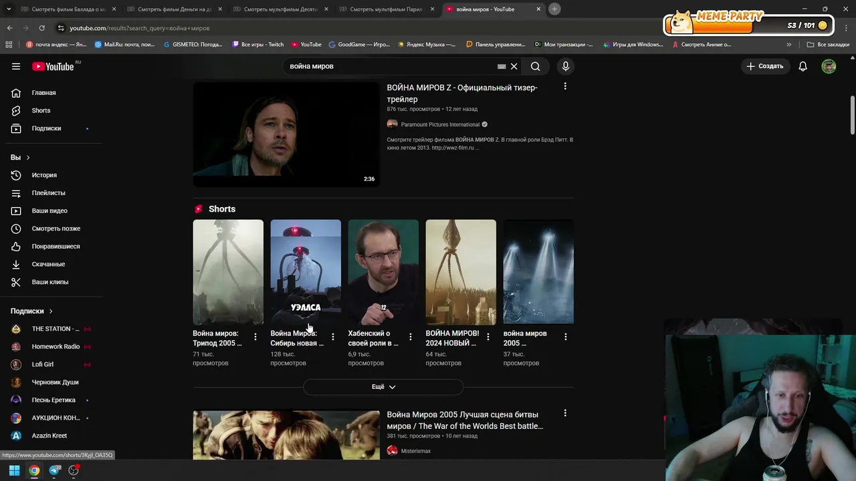This screenshot has height=481, width=856.
Task: Open the Misterixmax channel
Action: [x=415, y=451]
